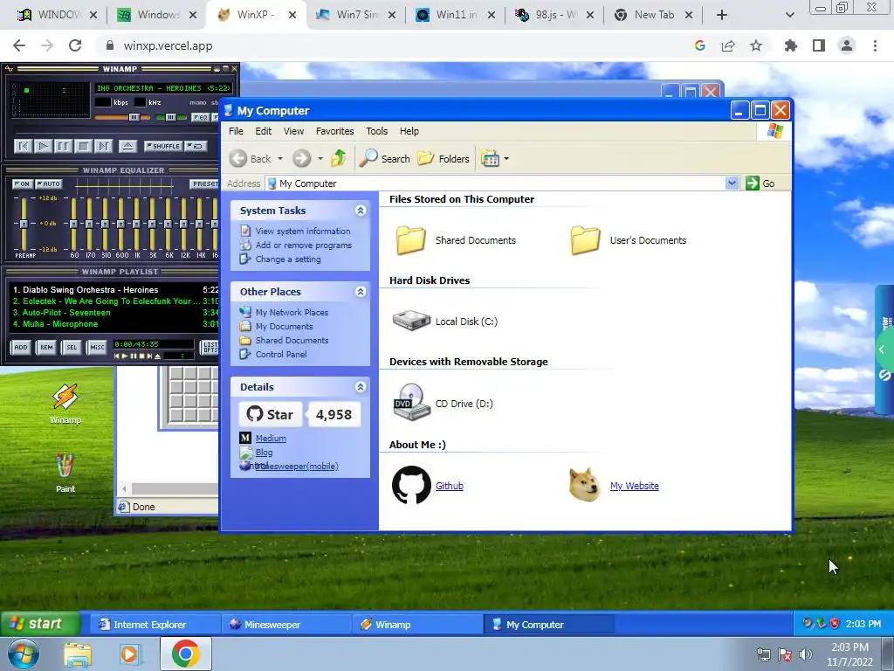The width and height of the screenshot is (894, 671).
Task: Select playlist track Eclectek - We Are Going
Action: (x=115, y=301)
